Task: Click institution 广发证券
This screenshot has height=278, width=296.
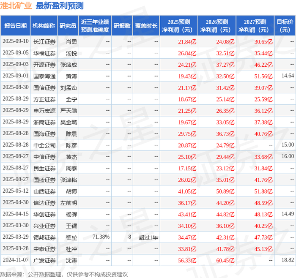Action: [44, 260]
